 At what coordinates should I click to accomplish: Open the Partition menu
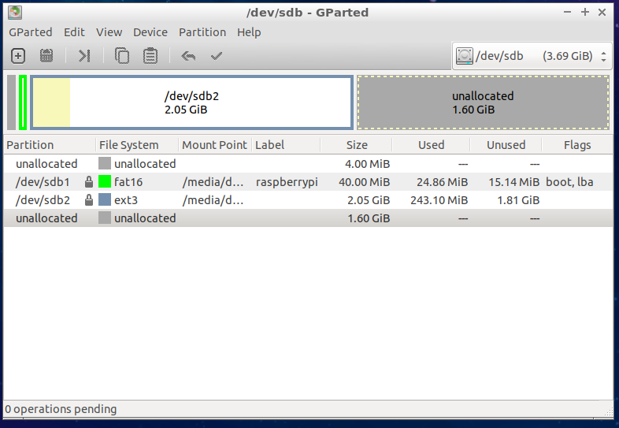(202, 32)
